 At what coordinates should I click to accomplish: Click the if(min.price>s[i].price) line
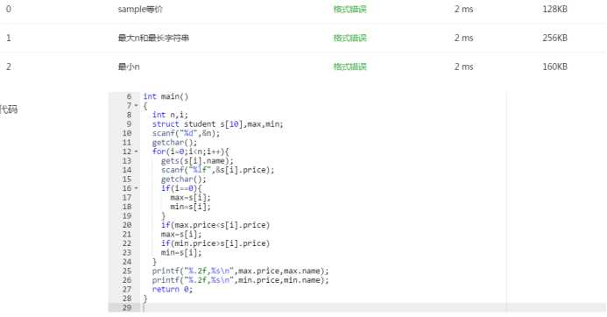click(x=215, y=243)
